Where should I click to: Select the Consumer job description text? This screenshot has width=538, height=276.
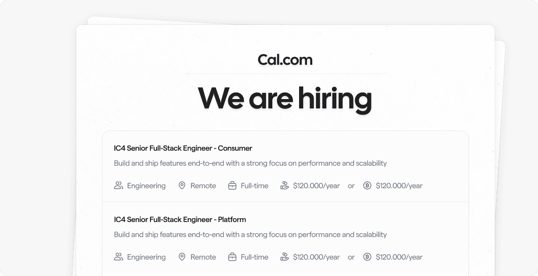tap(250, 163)
